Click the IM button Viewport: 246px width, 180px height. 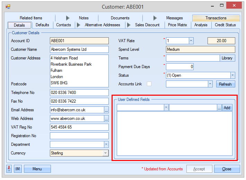[x=17, y=169]
